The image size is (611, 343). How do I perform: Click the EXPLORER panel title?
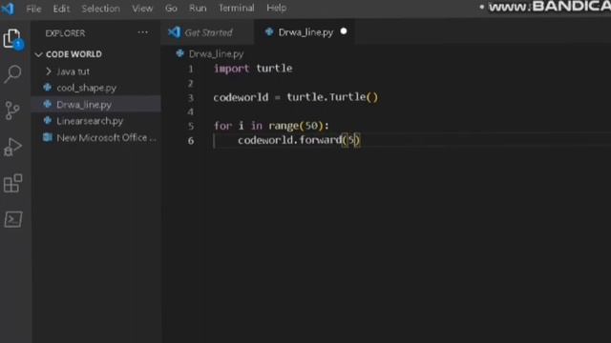pos(65,33)
